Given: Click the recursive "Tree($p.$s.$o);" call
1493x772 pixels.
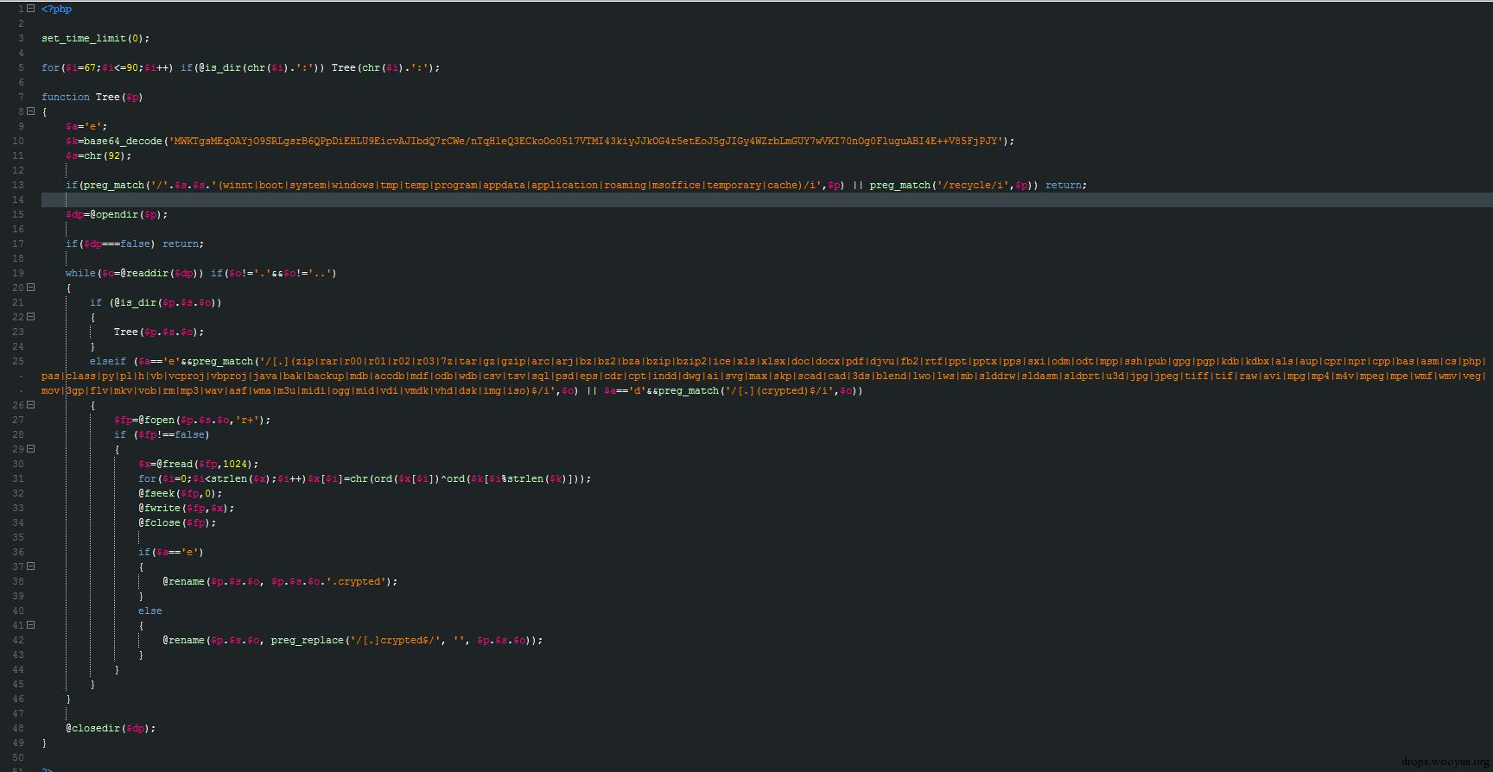Looking at the screenshot, I should pos(159,332).
